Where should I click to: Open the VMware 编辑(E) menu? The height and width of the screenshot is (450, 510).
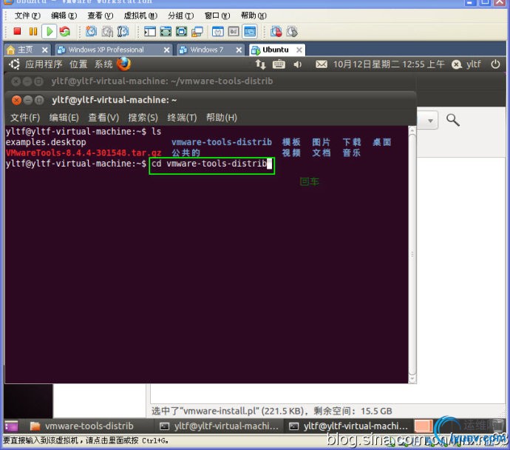coord(64,16)
